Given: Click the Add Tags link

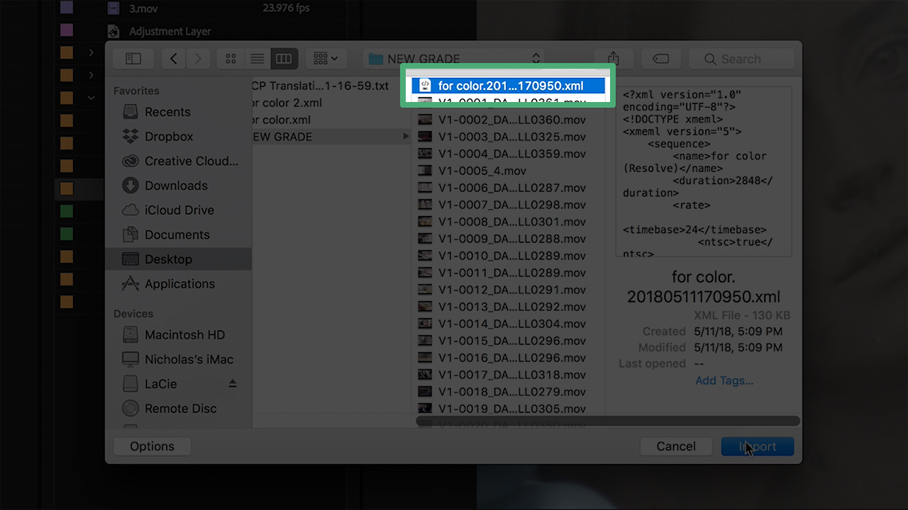Looking at the screenshot, I should [x=724, y=380].
